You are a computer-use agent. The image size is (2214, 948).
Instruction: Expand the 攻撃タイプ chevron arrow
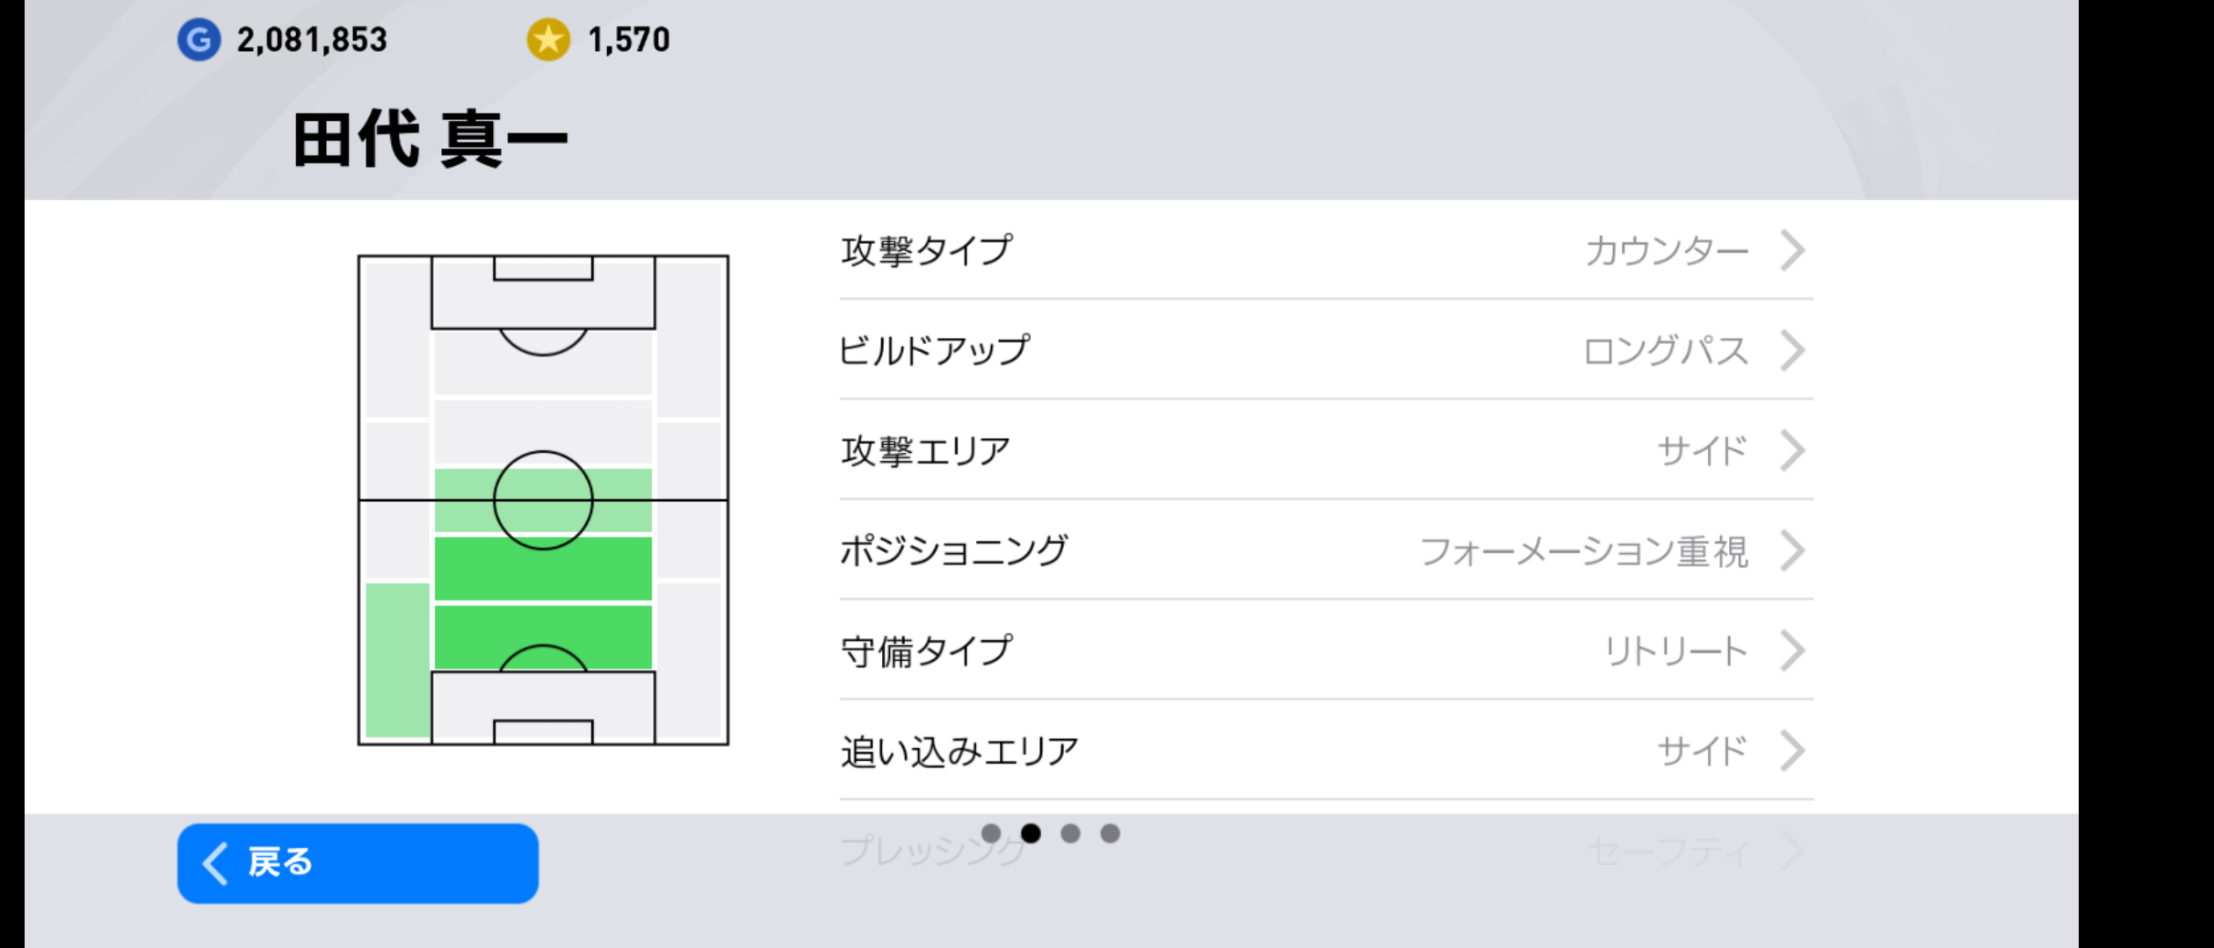1792,251
